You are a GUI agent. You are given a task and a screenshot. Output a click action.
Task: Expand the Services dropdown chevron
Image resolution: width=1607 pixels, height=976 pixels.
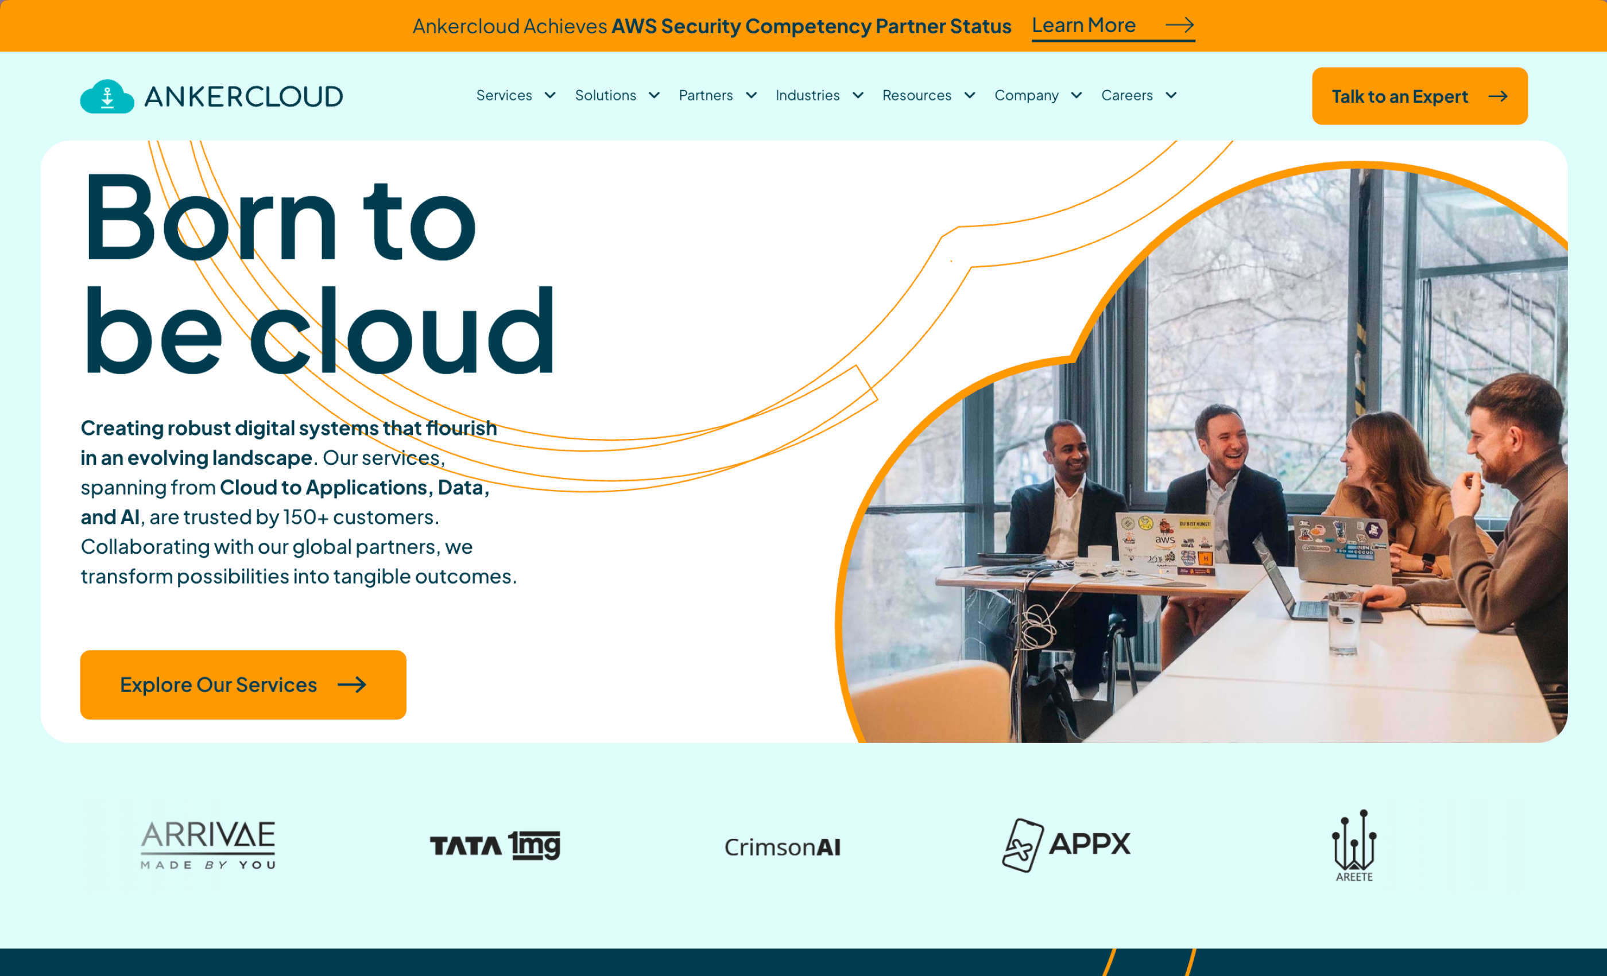(550, 95)
